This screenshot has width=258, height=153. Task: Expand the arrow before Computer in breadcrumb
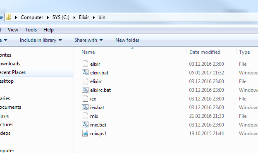pyautogui.click(x=16, y=17)
